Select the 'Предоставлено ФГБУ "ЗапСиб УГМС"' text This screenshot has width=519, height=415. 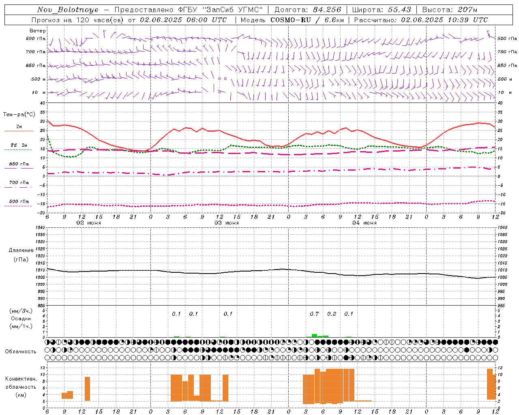tap(189, 10)
